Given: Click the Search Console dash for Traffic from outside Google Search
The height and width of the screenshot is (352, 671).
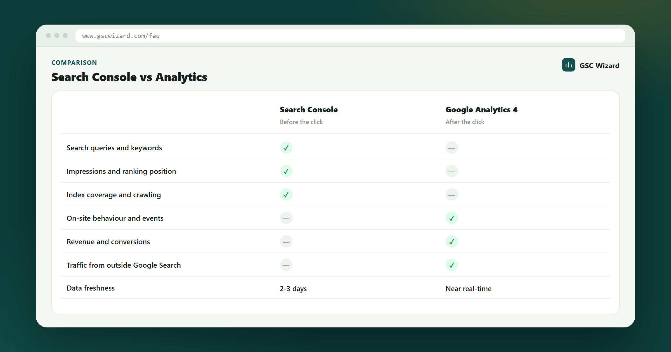Looking at the screenshot, I should [286, 265].
